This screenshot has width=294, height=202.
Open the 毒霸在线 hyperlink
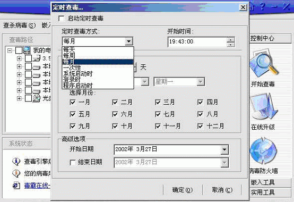pyautogui.click(x=37, y=186)
